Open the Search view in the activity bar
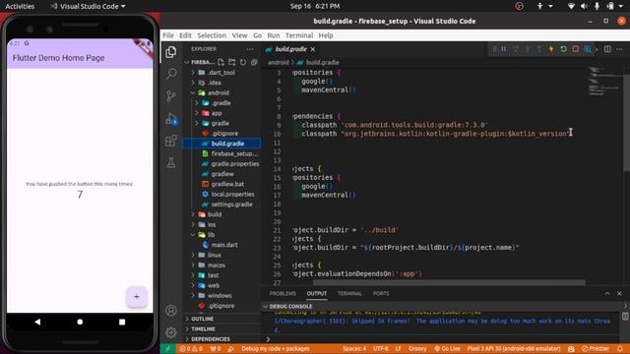Image resolution: width=630 pixels, height=354 pixels. pos(171,74)
